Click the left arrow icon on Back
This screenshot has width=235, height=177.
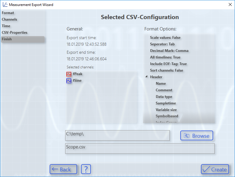click(x=55, y=169)
